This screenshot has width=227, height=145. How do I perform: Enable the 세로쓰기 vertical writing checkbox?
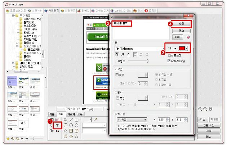click(x=169, y=55)
